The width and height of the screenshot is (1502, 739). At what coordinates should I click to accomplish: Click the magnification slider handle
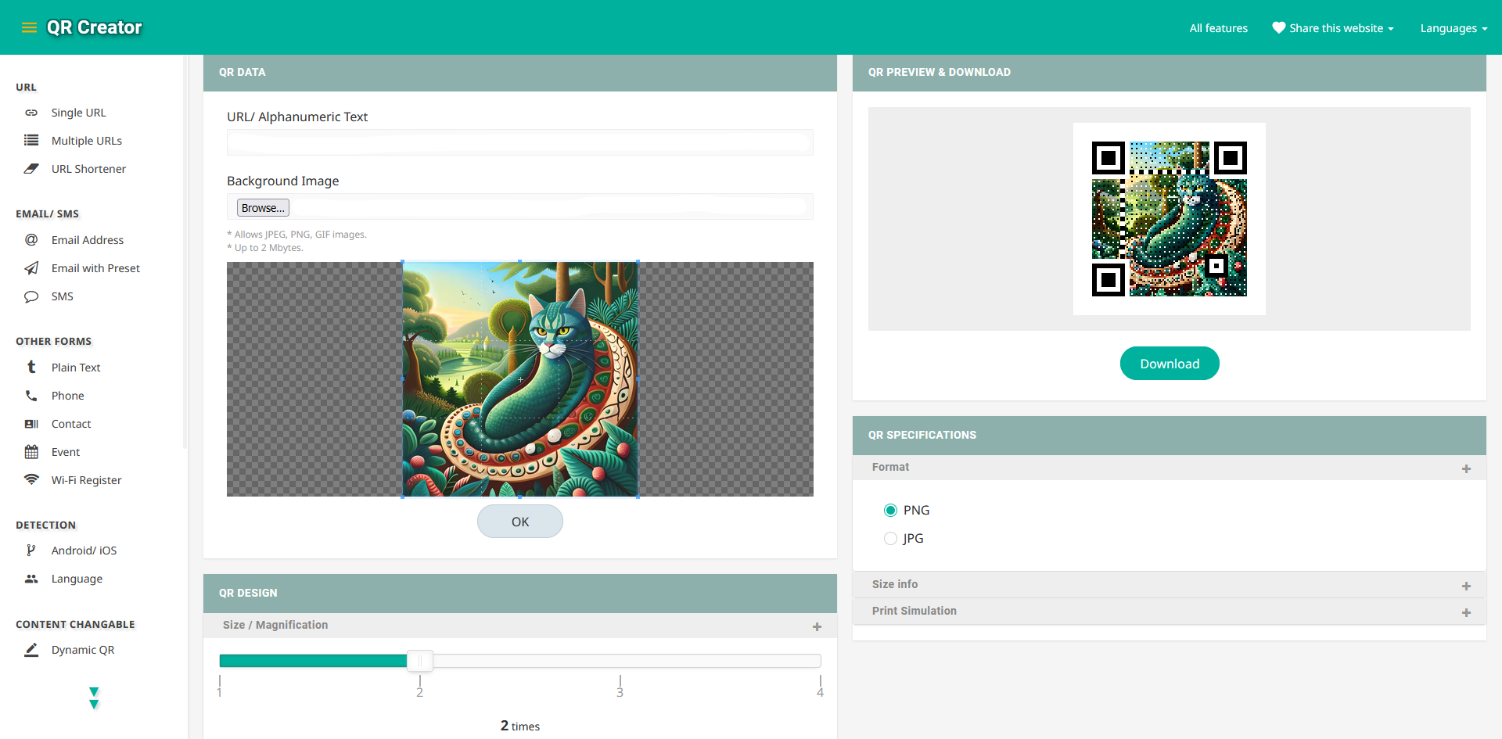point(420,661)
